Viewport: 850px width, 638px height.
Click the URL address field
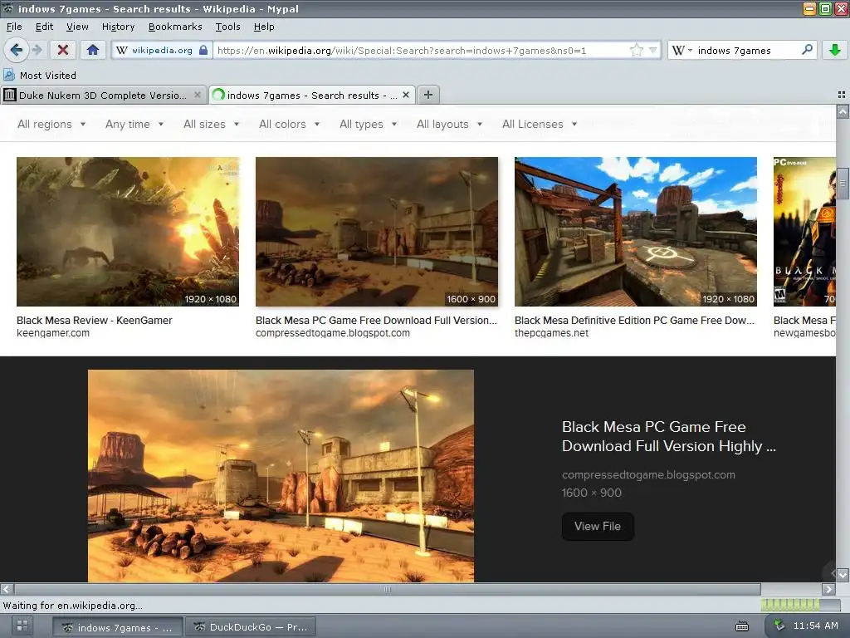click(x=420, y=51)
